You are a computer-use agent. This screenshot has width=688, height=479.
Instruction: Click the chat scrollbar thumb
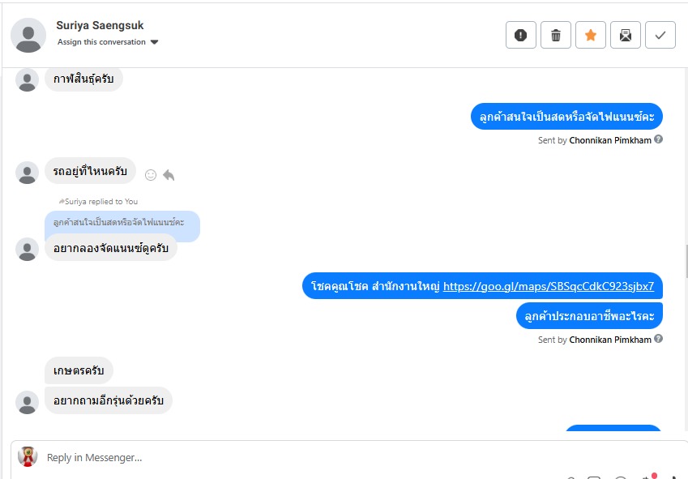click(686, 262)
